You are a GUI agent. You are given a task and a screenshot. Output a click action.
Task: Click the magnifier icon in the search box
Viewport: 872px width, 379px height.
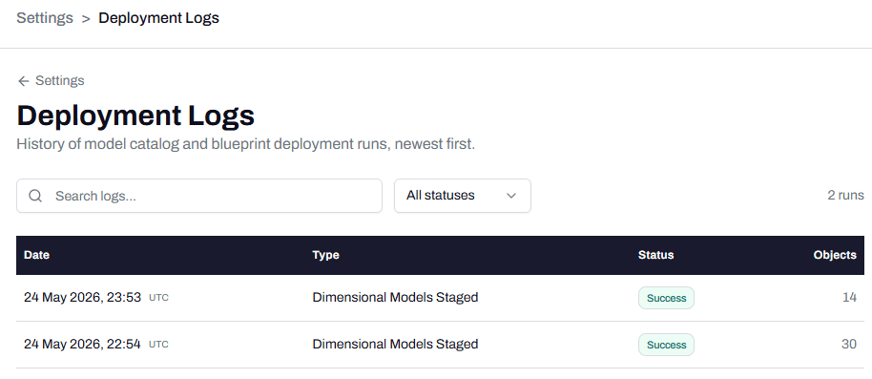click(35, 196)
